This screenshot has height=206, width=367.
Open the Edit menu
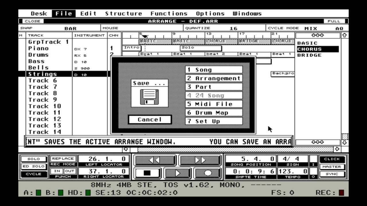pos(88,13)
